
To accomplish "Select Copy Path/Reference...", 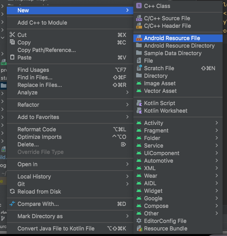I will click(70, 50).
